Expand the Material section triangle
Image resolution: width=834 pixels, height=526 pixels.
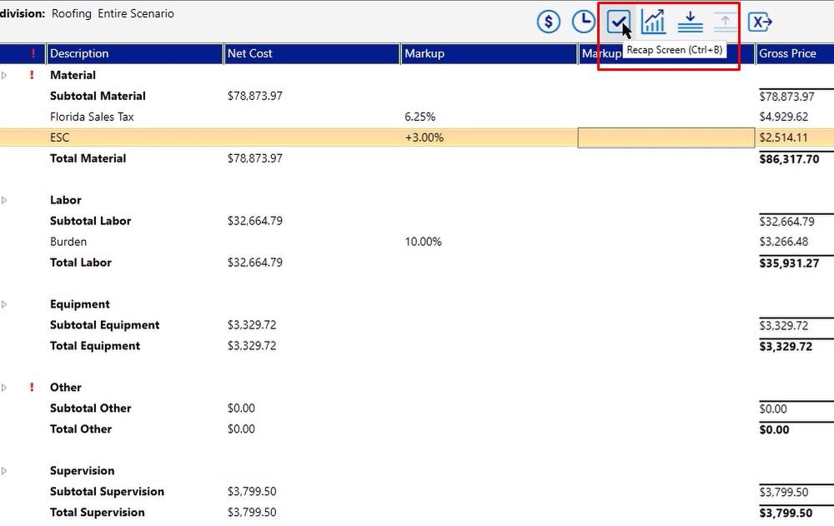(x=4, y=75)
